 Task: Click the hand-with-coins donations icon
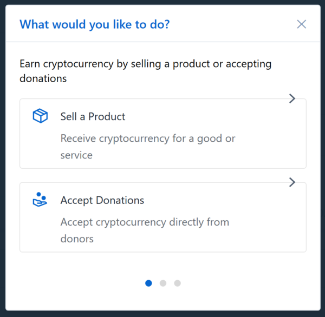click(40, 200)
